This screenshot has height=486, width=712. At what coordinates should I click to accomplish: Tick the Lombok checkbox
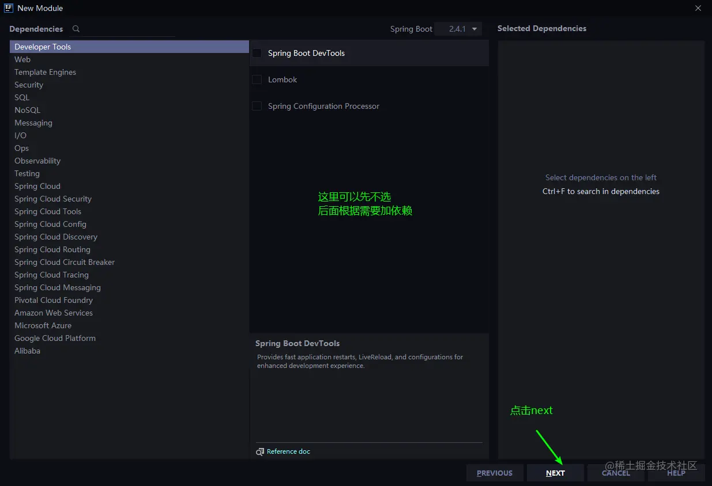coord(257,79)
